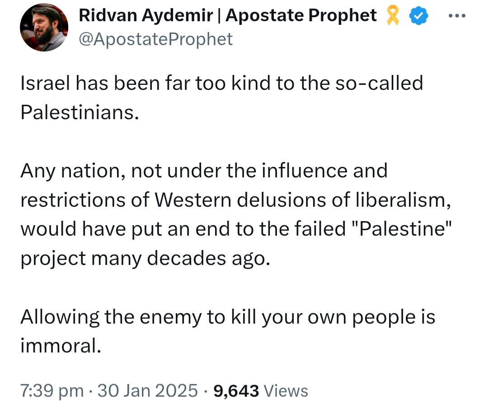Click the '30 Jan 2025' date
The image size is (488, 418).
pos(147,390)
